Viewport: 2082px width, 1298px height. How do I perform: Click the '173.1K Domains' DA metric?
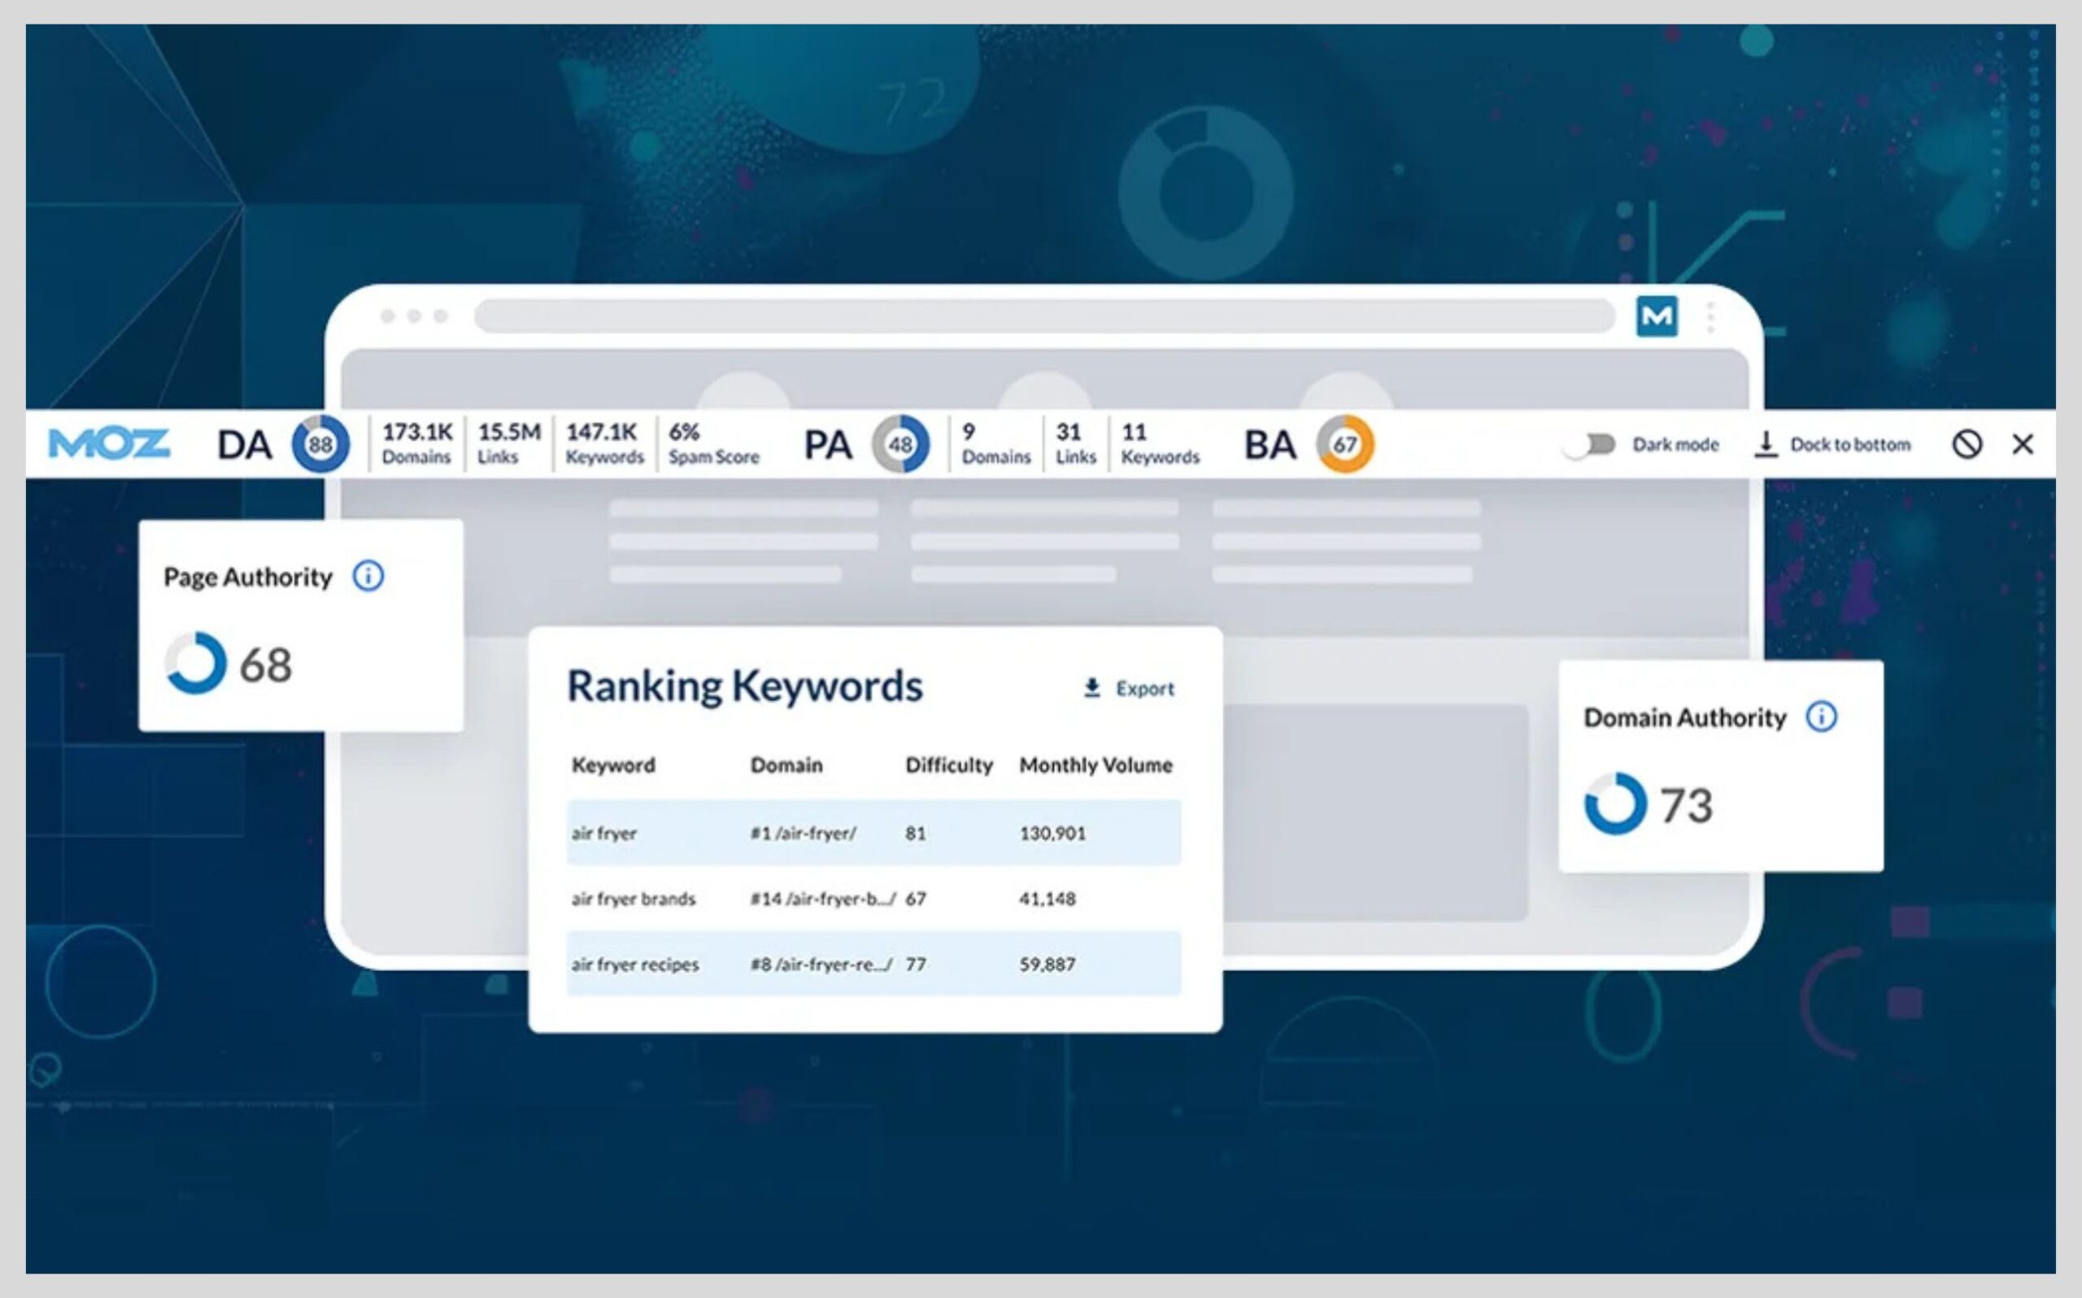pos(417,444)
